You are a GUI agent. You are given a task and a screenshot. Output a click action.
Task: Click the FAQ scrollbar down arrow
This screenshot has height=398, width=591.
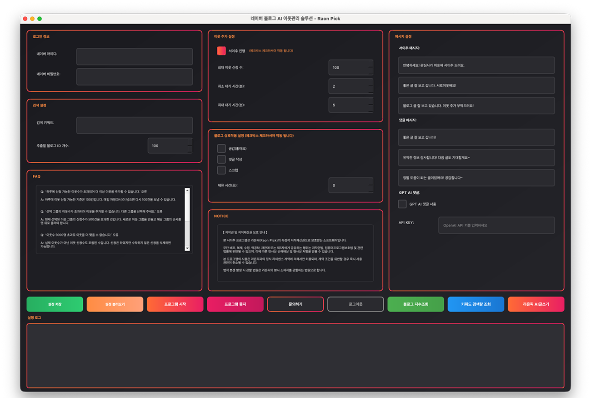pyautogui.click(x=187, y=248)
